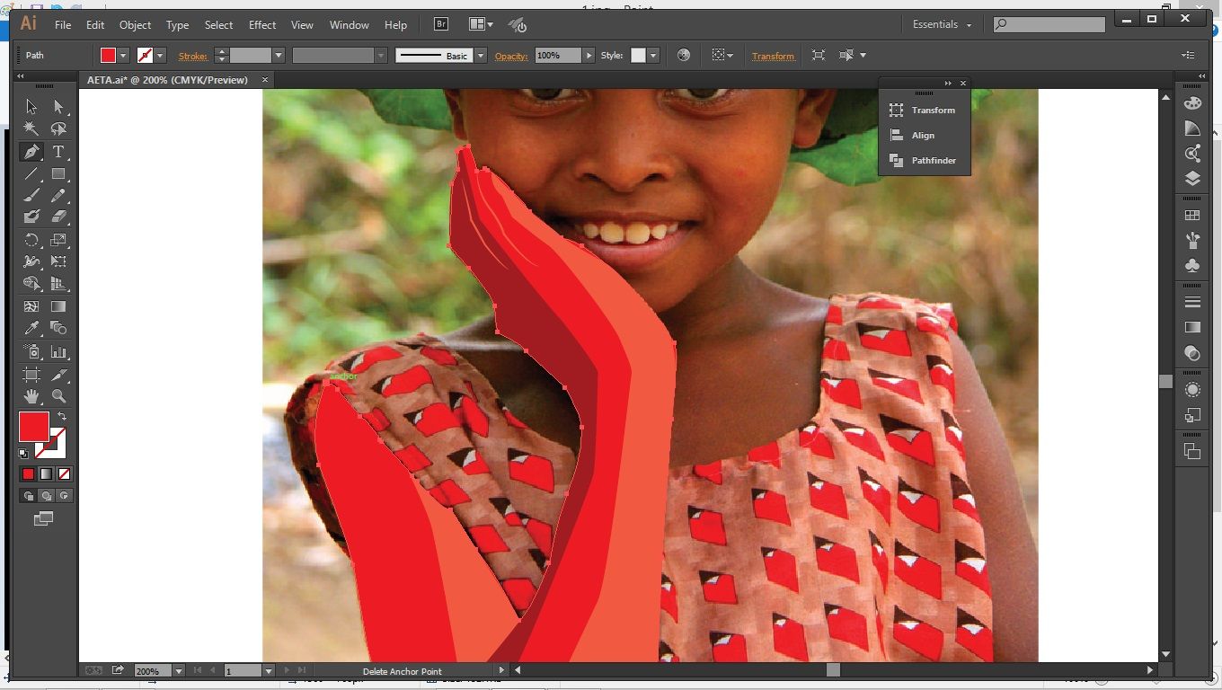Select the Free Transform tool
The image size is (1222, 690).
pos(58,261)
